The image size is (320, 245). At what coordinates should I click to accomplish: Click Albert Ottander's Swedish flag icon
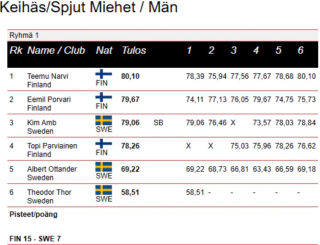click(x=103, y=167)
